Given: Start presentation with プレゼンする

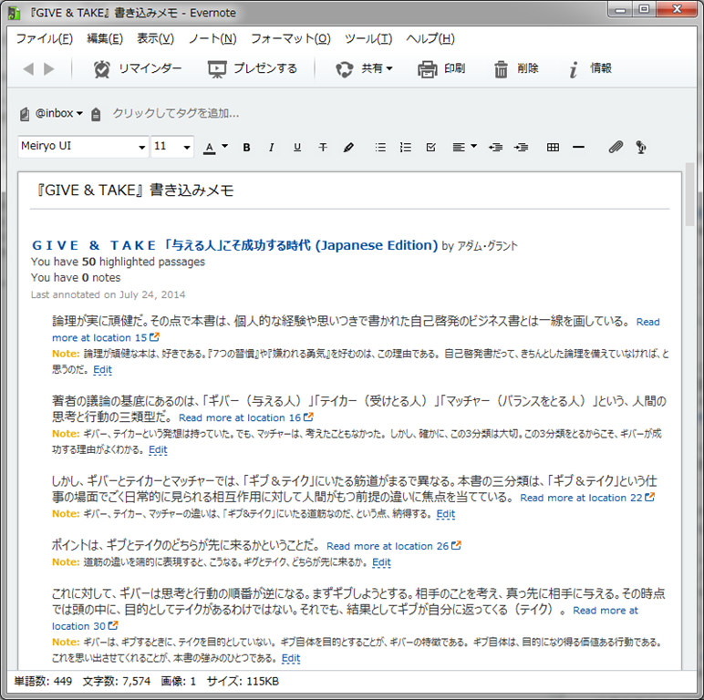Looking at the screenshot, I should click(253, 68).
